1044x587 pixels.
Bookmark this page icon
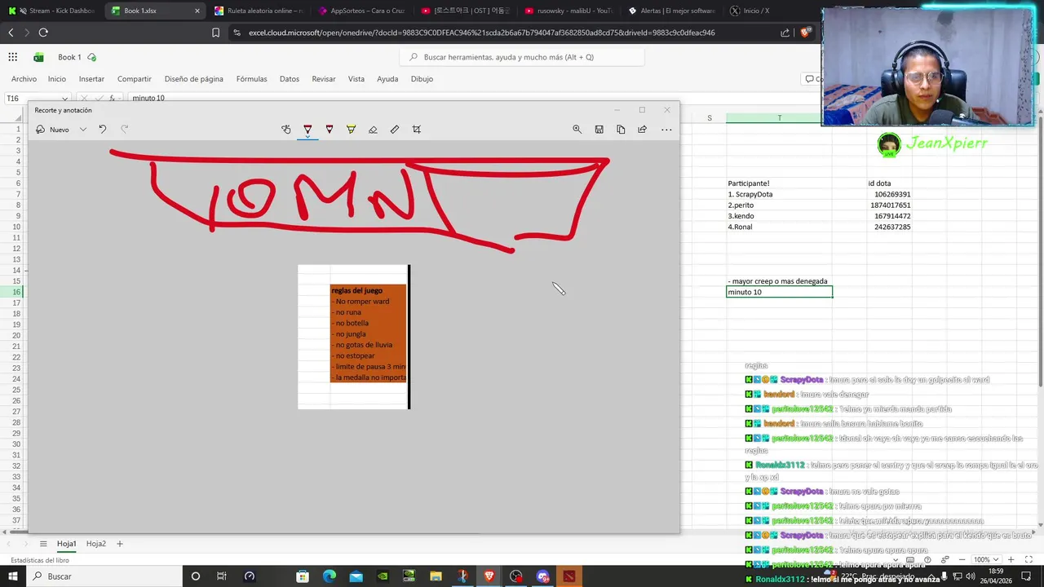click(x=215, y=33)
